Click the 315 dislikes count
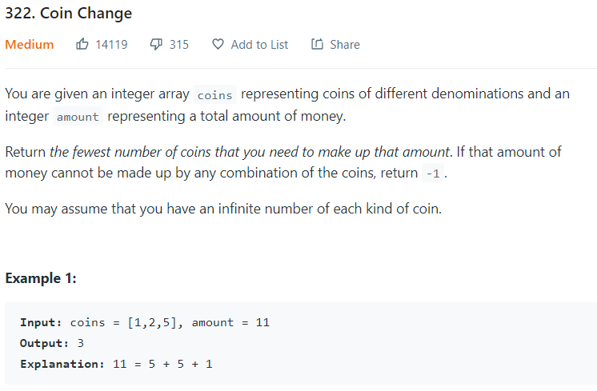 179,45
